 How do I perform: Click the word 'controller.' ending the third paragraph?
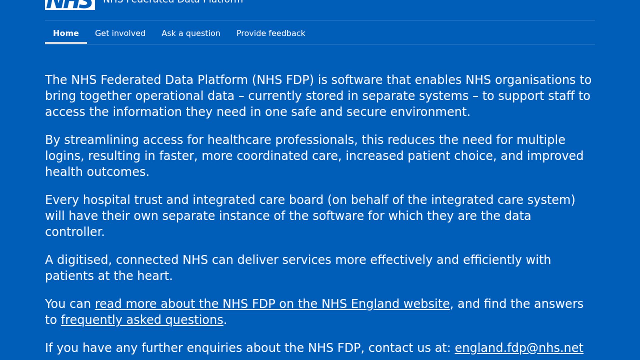[75, 232]
